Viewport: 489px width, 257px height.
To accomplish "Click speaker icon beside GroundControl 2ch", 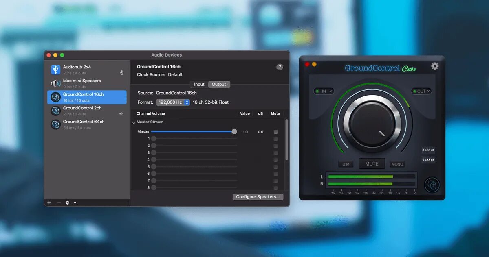I will pyautogui.click(x=121, y=114).
